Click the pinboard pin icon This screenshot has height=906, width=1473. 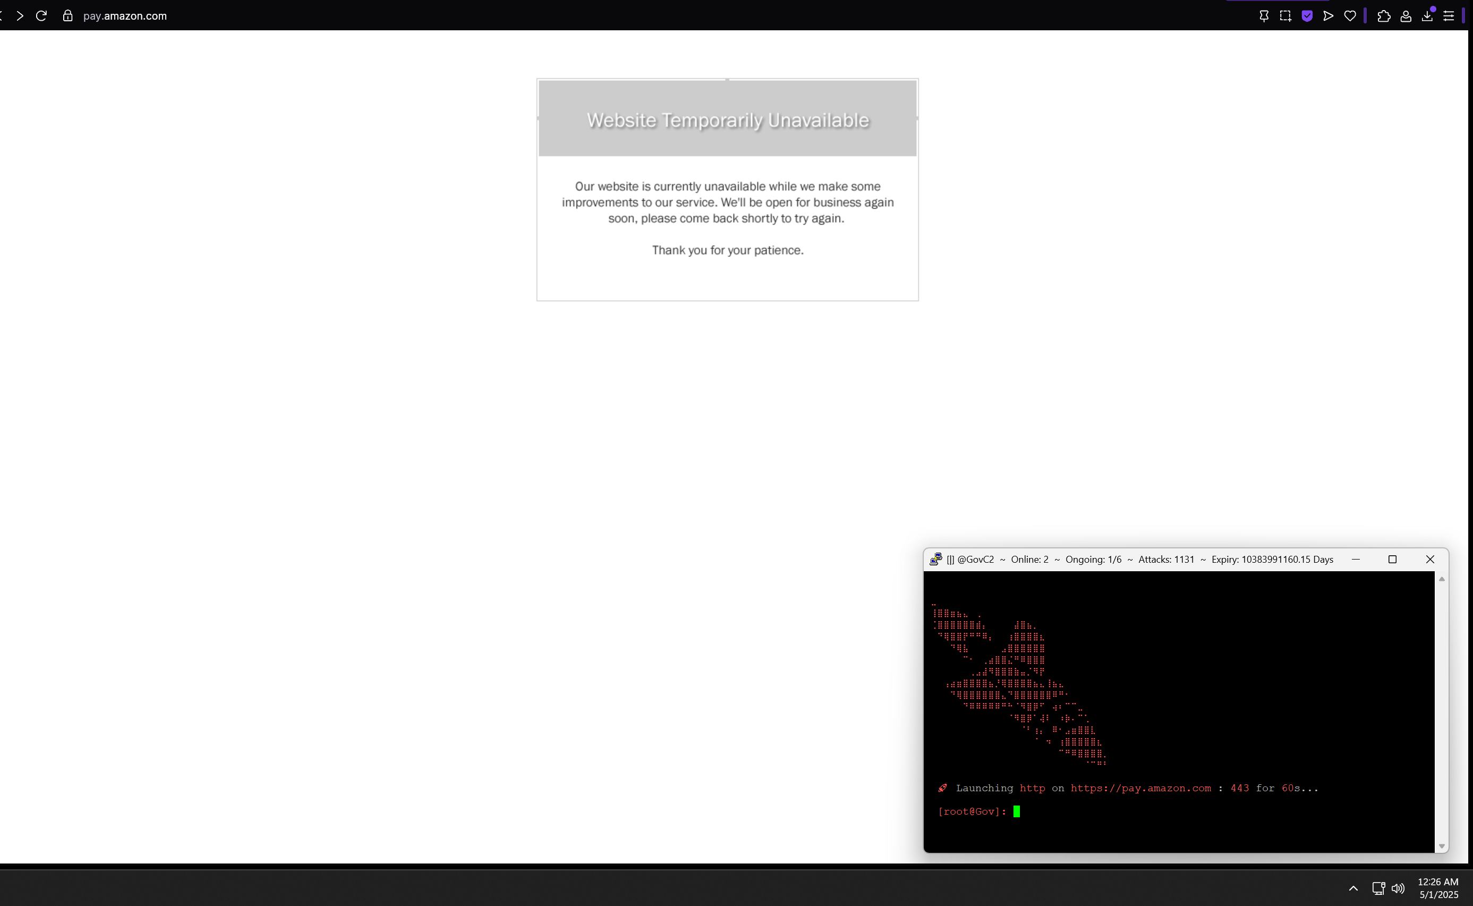tap(1263, 16)
